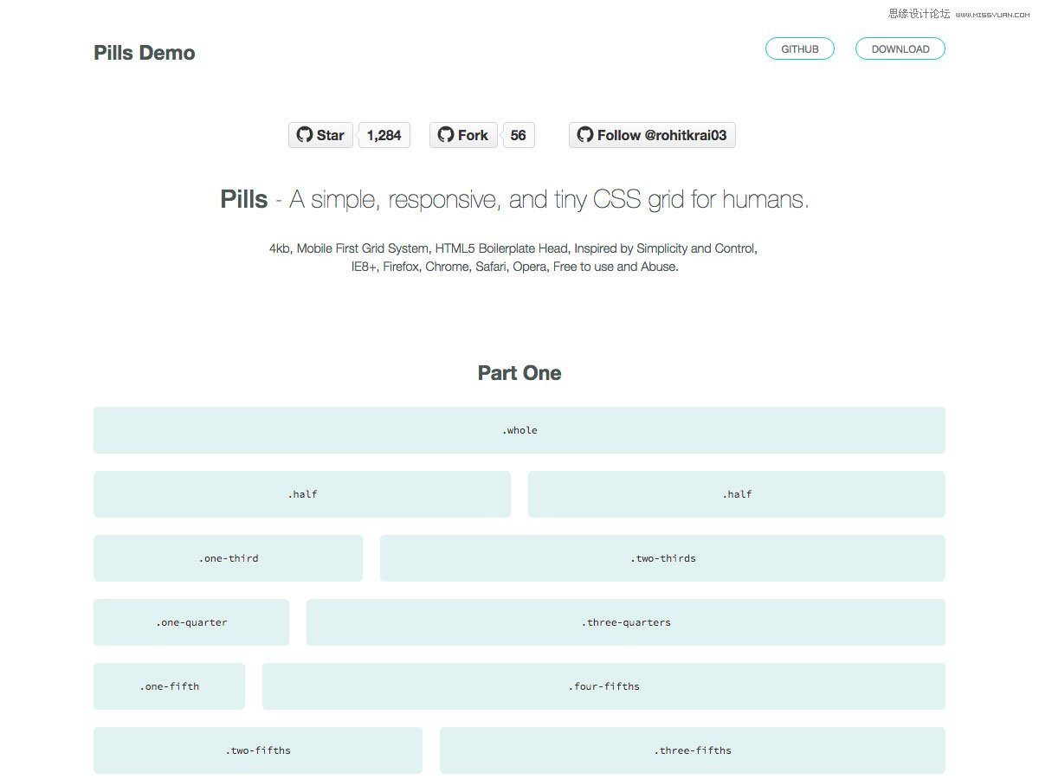The width and height of the screenshot is (1039, 779).
Task: Click the GitHub octocat icon on the Star button
Action: click(304, 135)
